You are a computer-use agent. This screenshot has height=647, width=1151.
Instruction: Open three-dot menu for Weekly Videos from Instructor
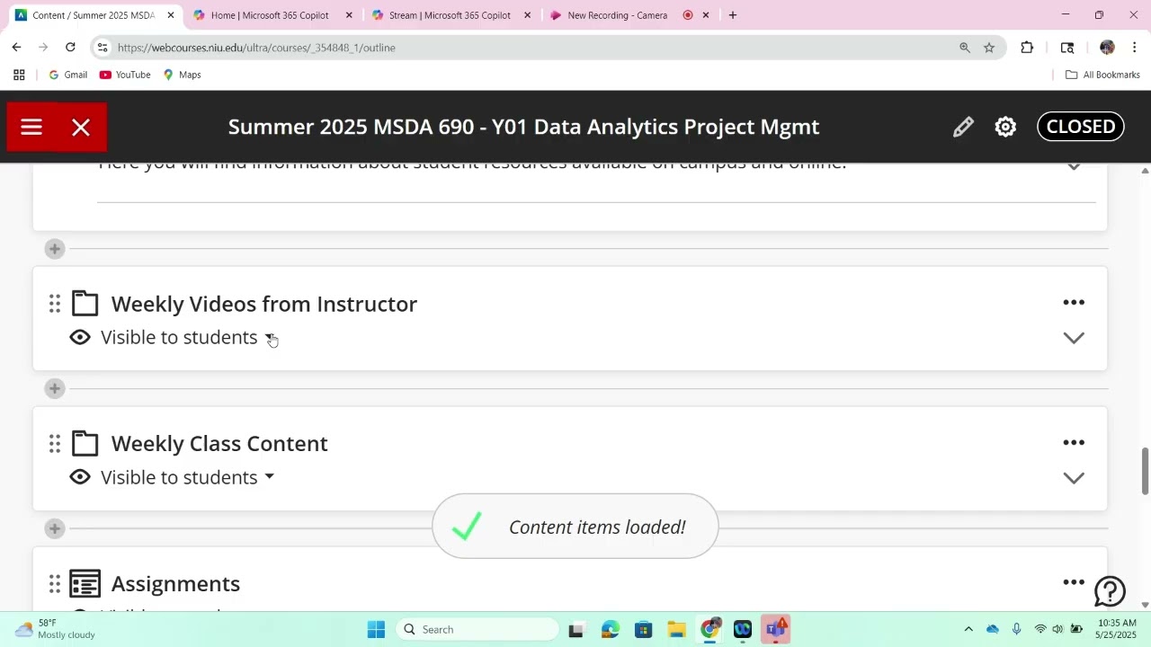click(x=1074, y=303)
